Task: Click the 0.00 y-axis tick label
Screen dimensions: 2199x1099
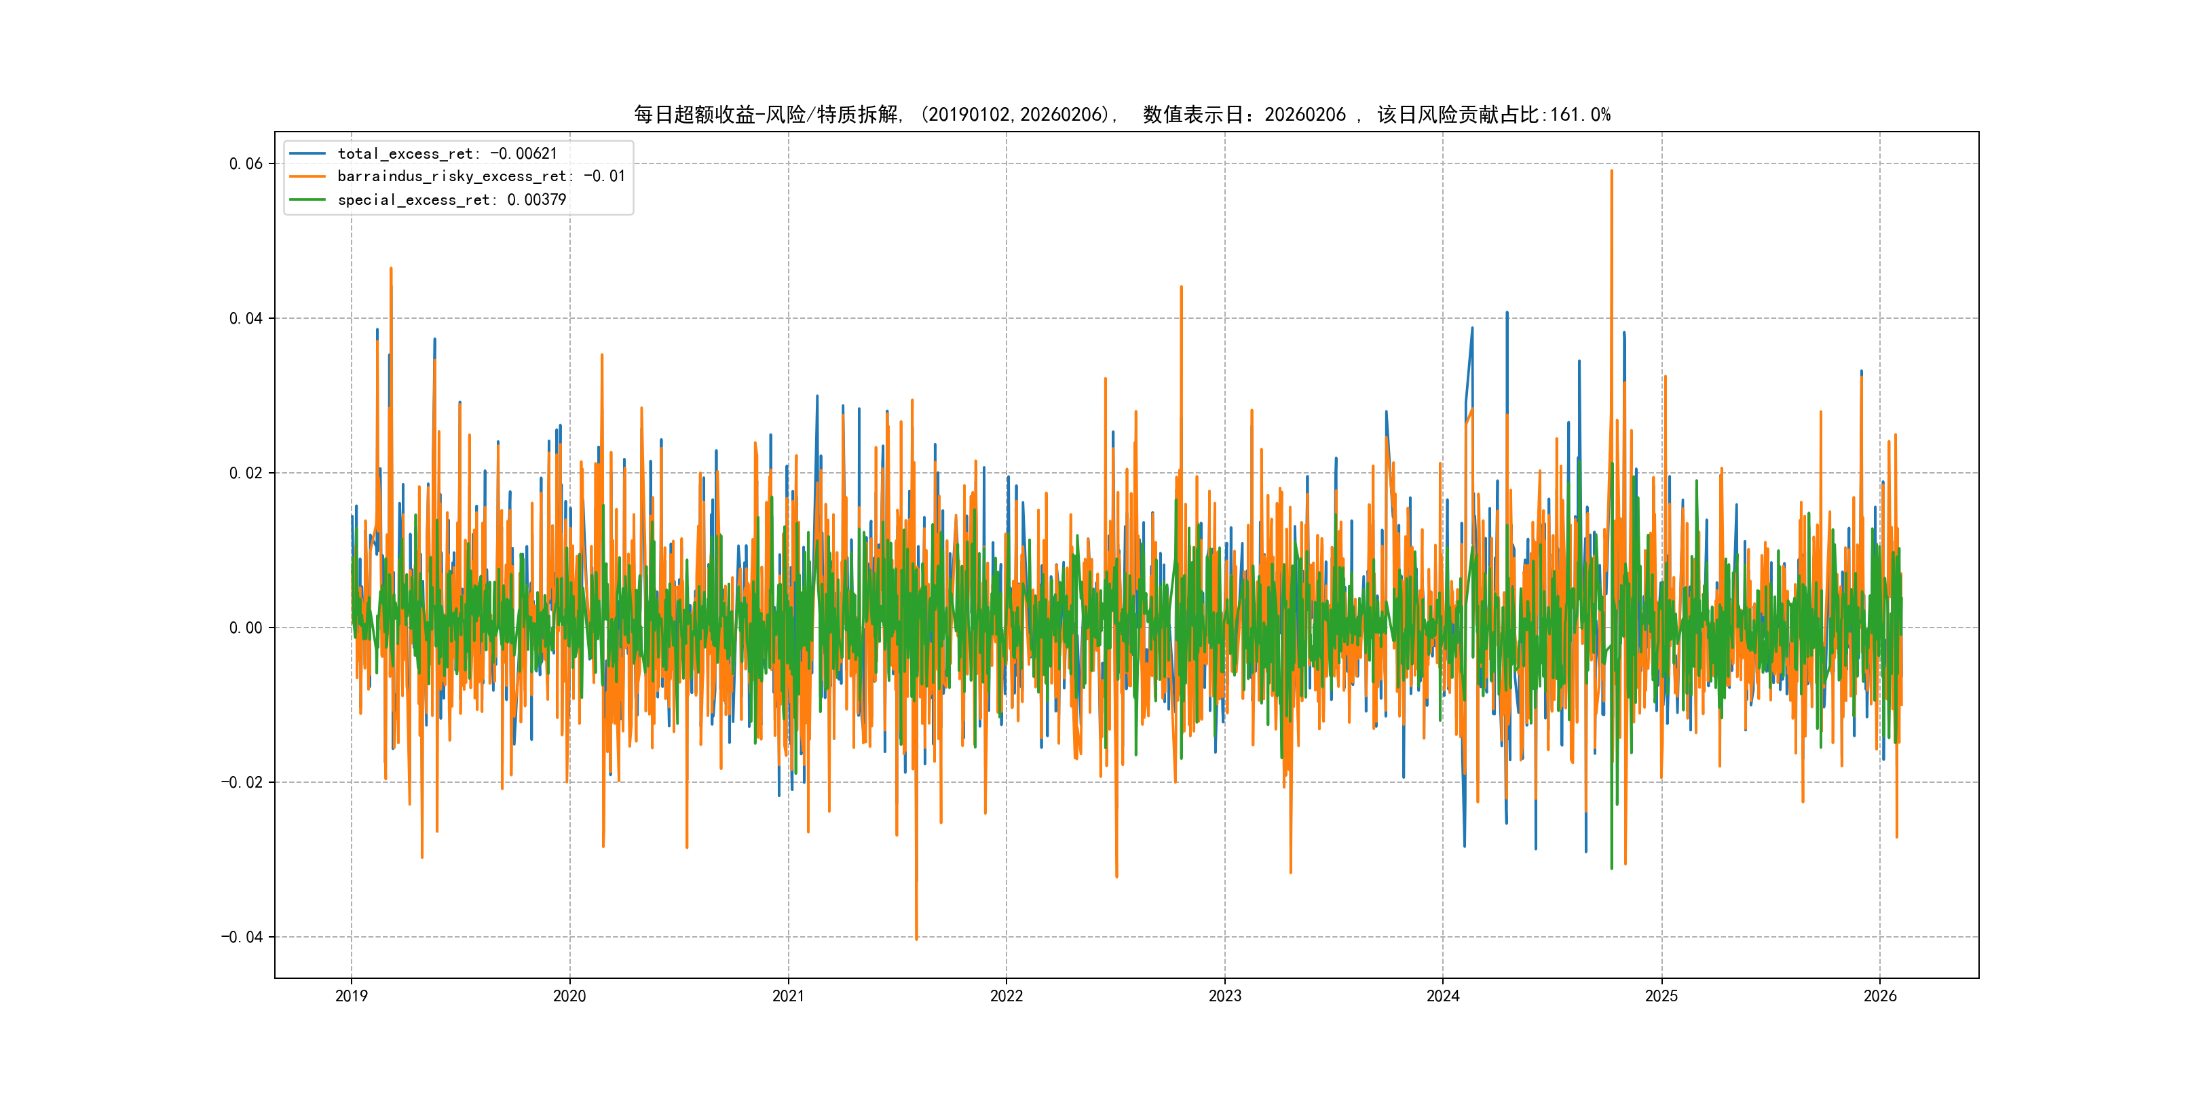Action: (246, 628)
